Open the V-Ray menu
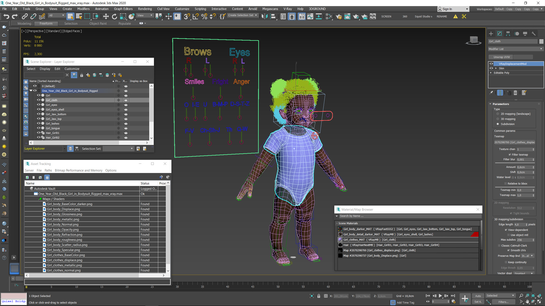Viewport: 545px width, 306px height. (x=287, y=9)
